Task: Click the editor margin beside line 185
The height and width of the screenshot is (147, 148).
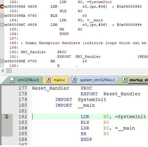Action: click(x=7, y=134)
